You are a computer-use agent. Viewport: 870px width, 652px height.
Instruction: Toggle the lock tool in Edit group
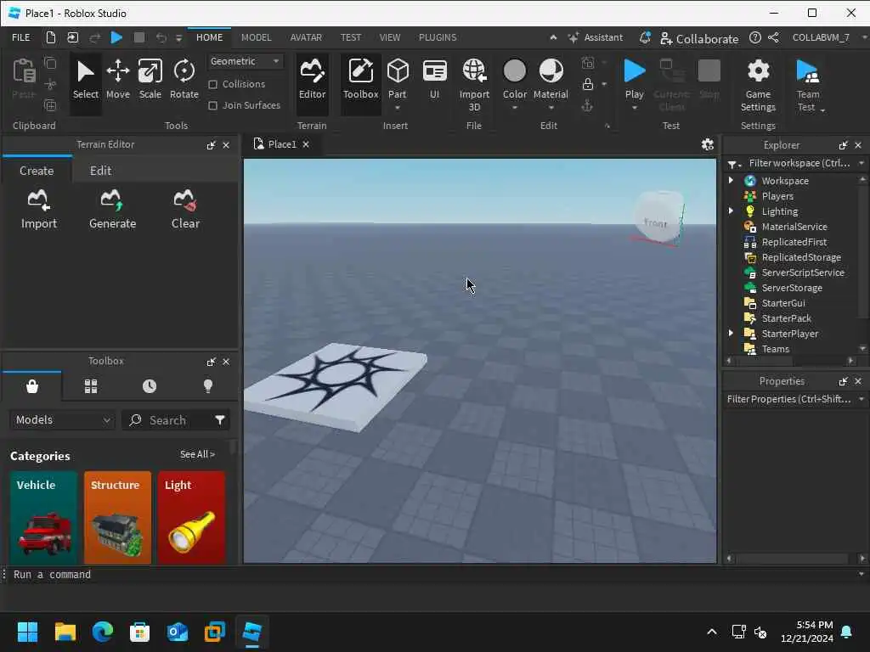click(588, 84)
